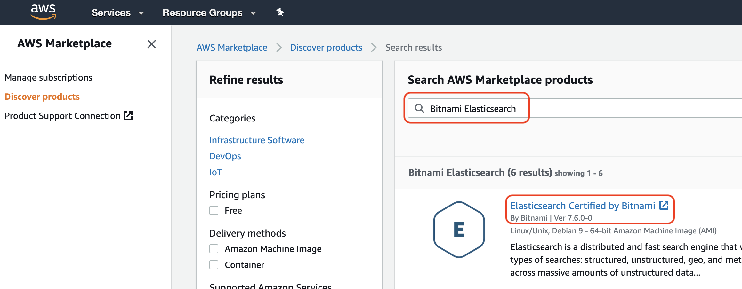Open the Services menu
Image resolution: width=742 pixels, height=289 pixels.
pyautogui.click(x=117, y=13)
